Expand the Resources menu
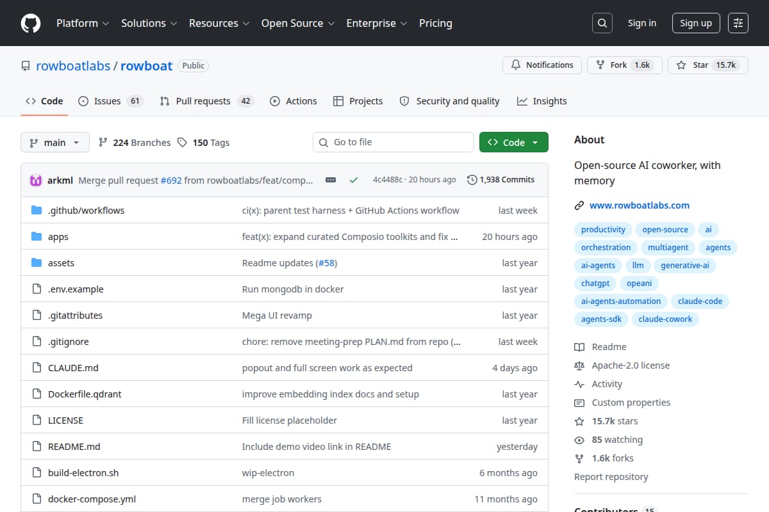 (219, 23)
